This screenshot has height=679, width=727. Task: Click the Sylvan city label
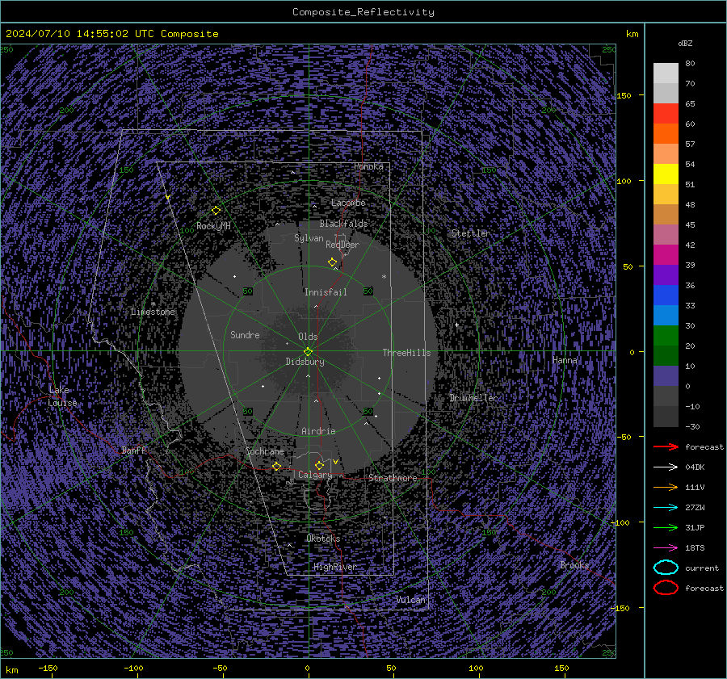coord(309,239)
